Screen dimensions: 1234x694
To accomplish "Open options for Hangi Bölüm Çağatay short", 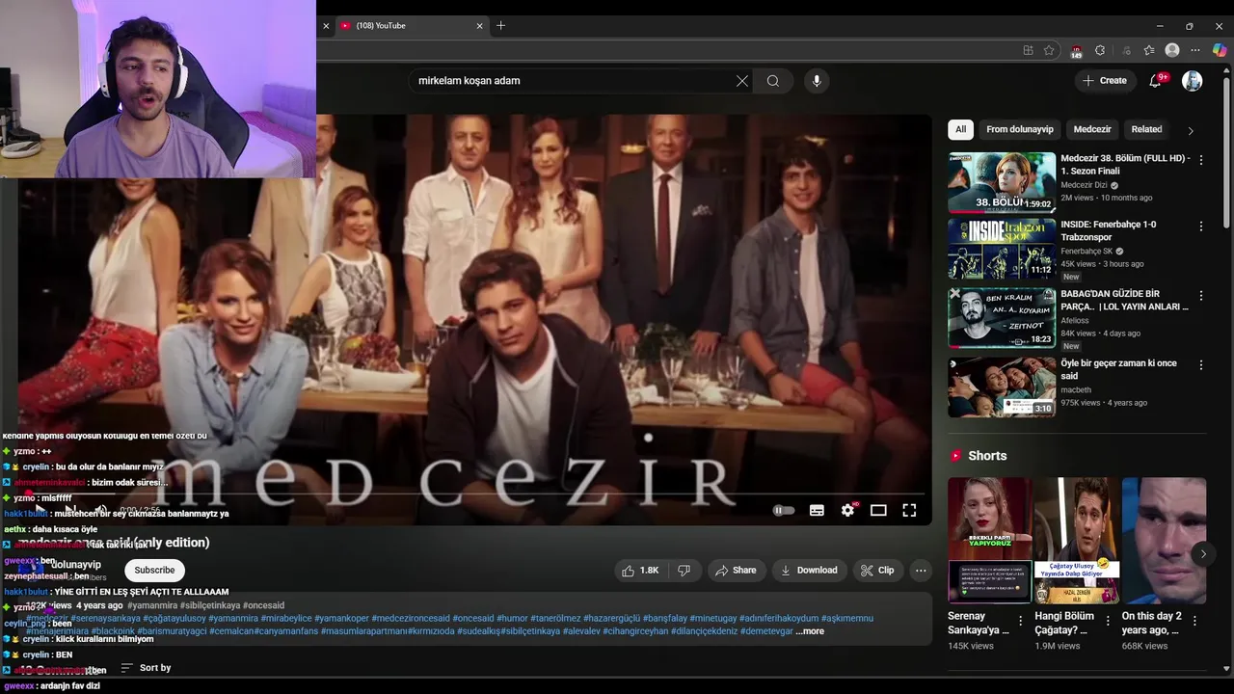I will click(x=1107, y=622).
